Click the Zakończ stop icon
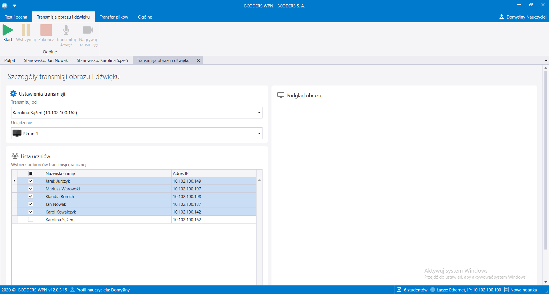This screenshot has height=294, width=549. pyautogui.click(x=46, y=30)
